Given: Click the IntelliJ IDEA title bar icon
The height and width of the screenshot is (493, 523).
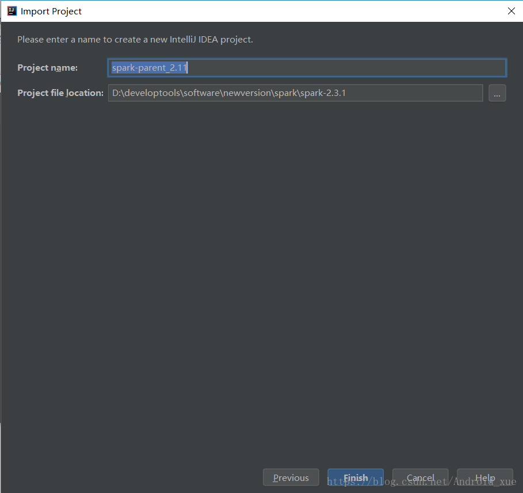Looking at the screenshot, I should [x=12, y=11].
